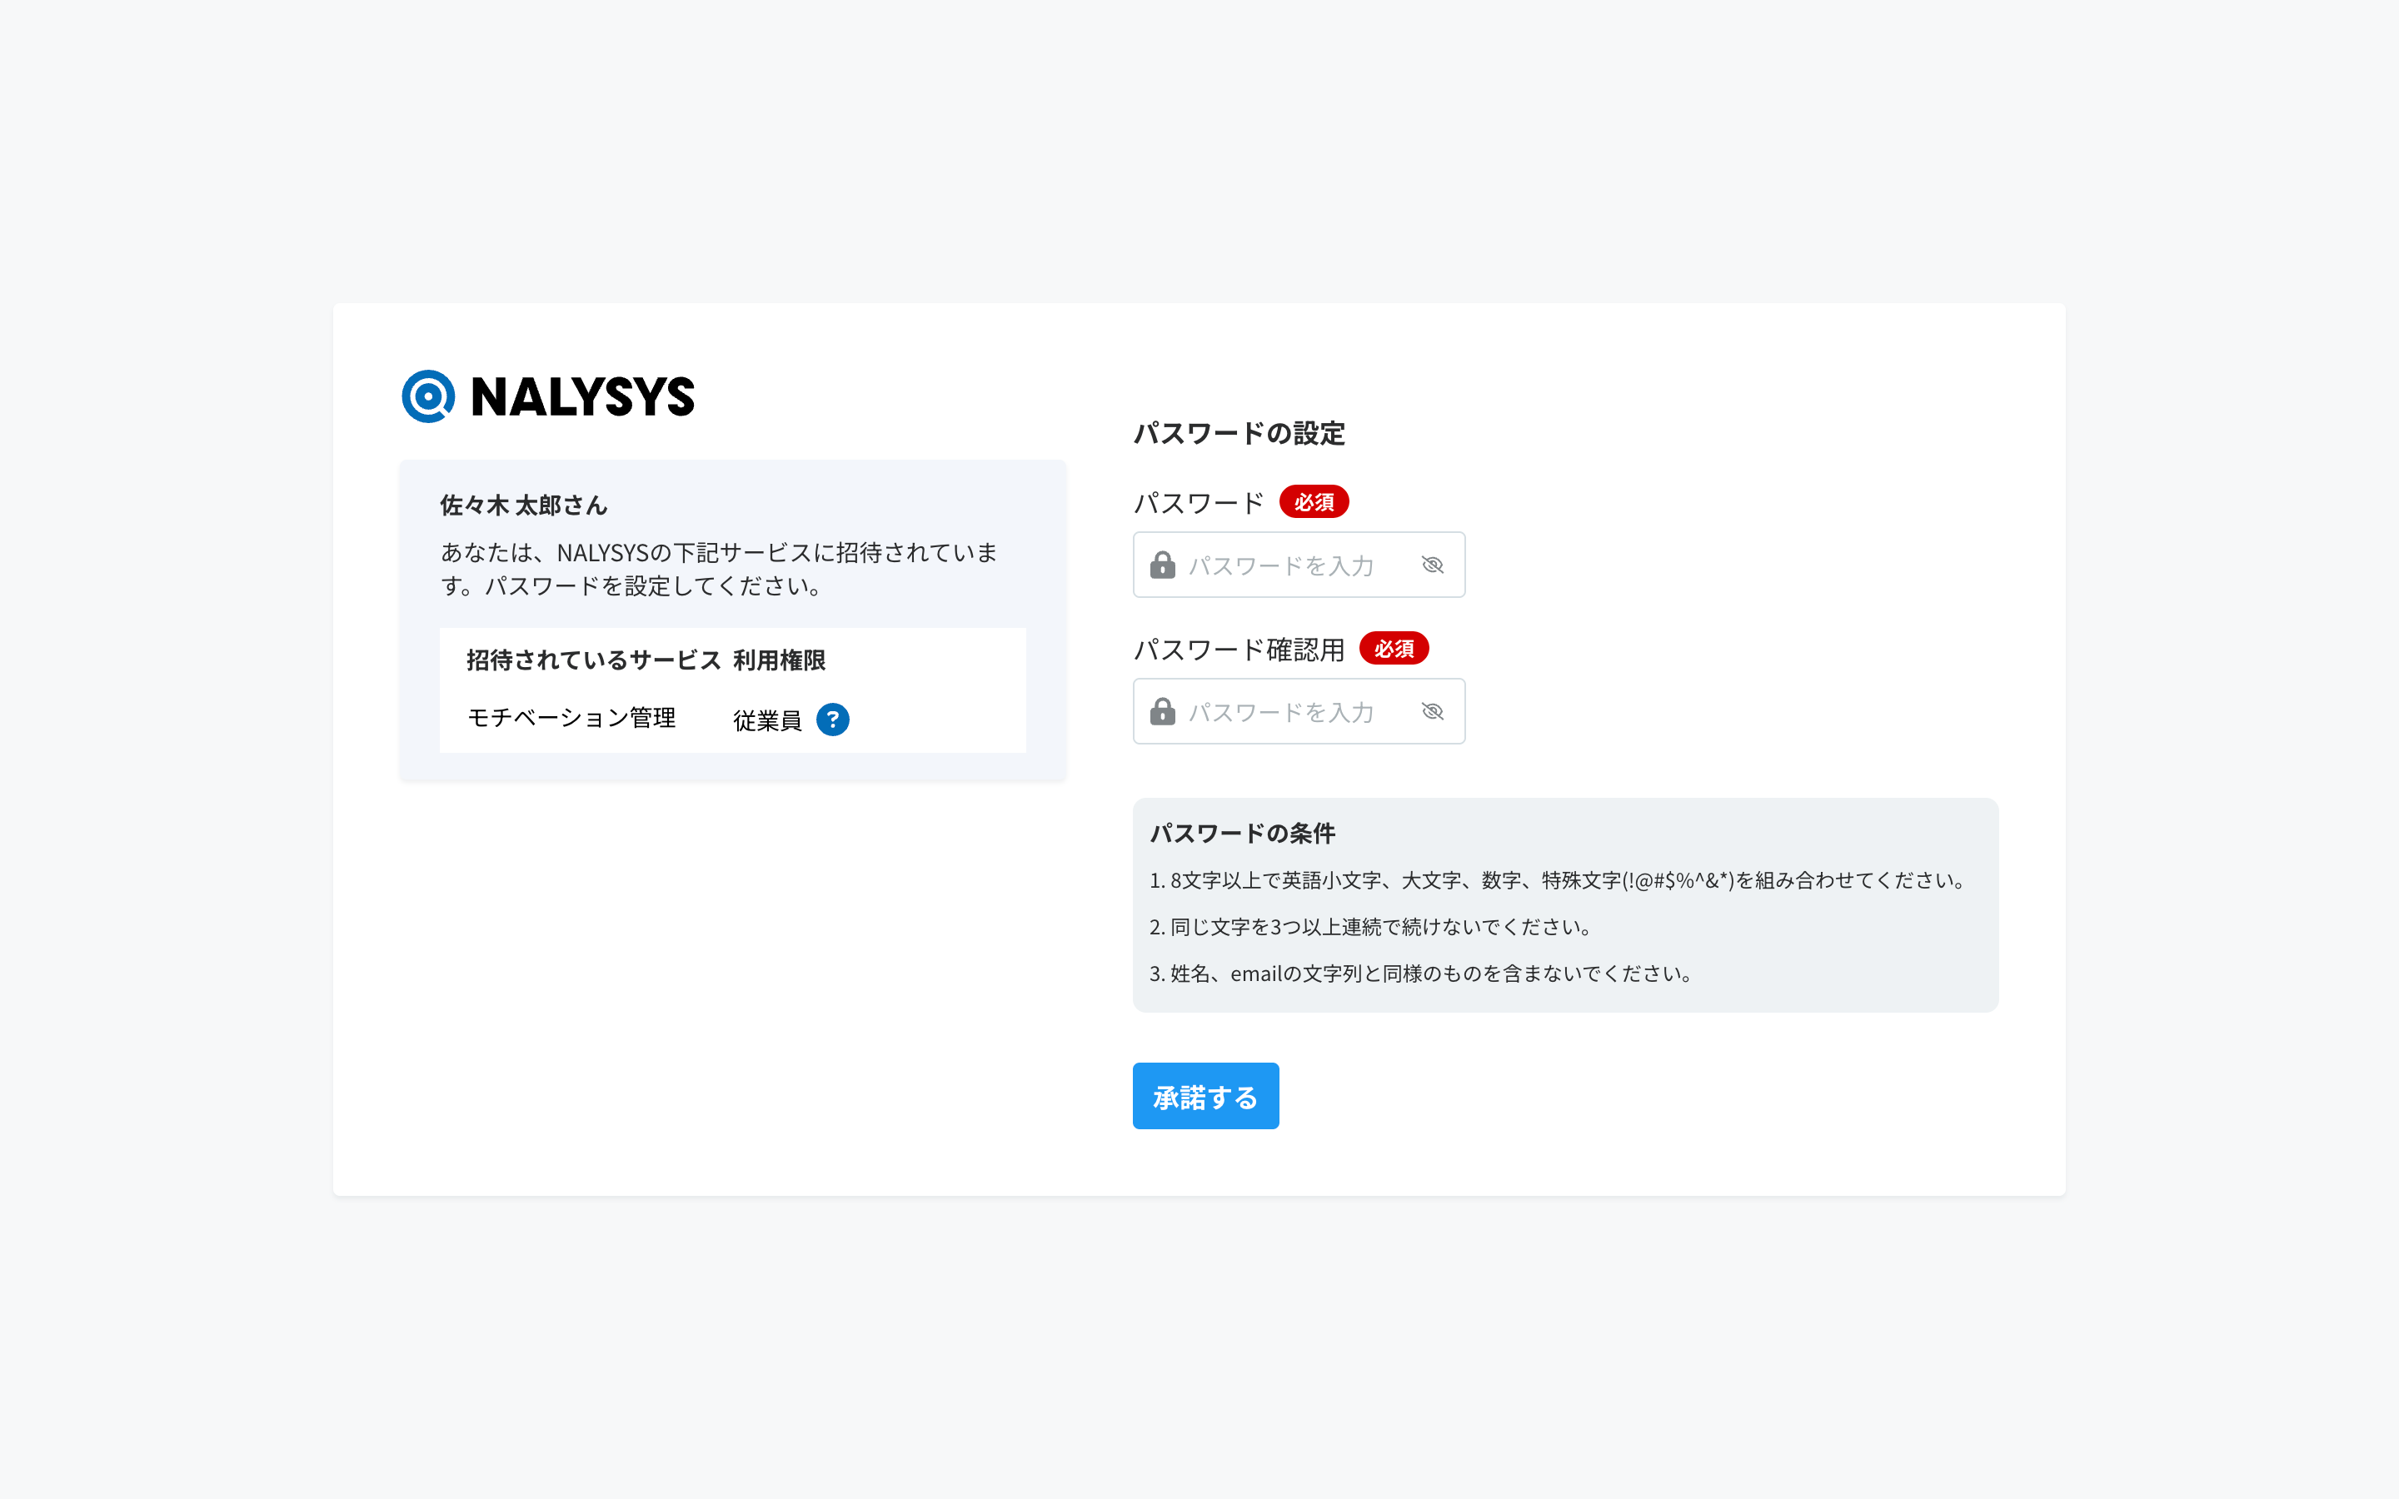This screenshot has width=2399, height=1499.
Task: Click the 利用権限 column header
Action: pos(778,660)
